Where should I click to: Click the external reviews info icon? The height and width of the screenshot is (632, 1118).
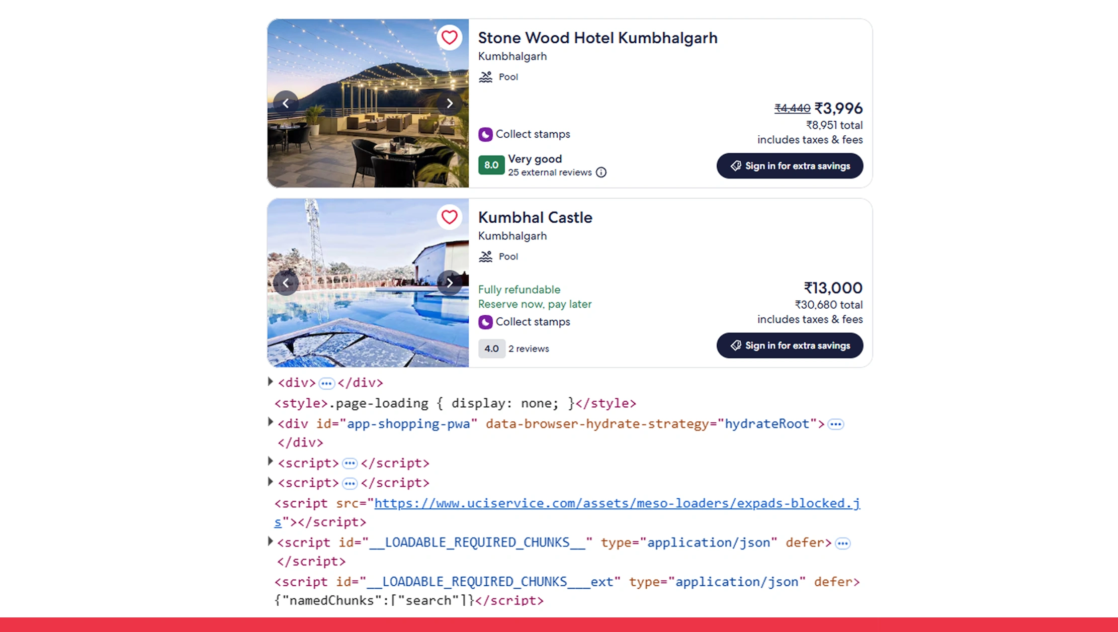601,172
